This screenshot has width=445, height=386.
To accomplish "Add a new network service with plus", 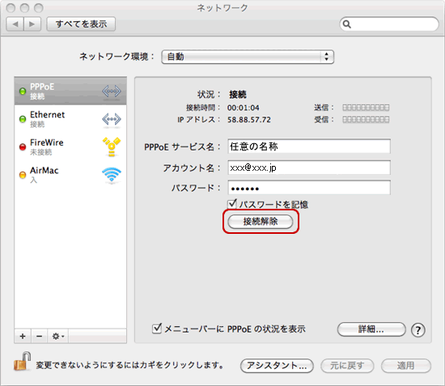I will tap(23, 337).
